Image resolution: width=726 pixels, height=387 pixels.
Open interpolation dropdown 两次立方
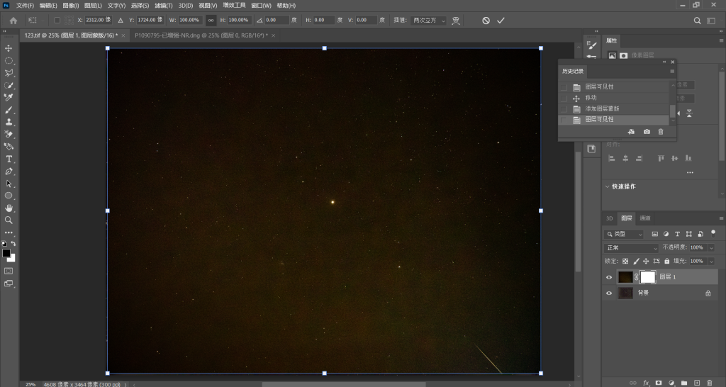428,21
